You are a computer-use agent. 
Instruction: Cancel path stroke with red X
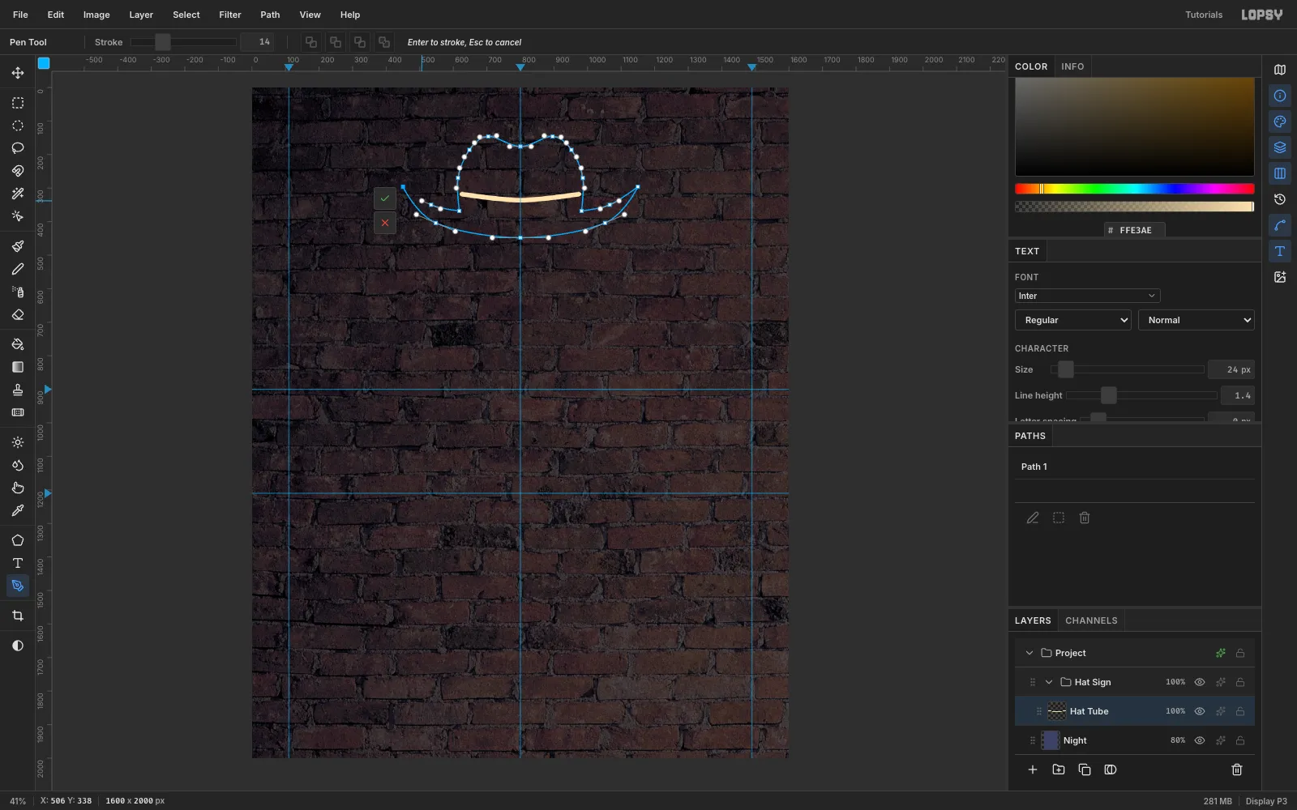point(385,223)
